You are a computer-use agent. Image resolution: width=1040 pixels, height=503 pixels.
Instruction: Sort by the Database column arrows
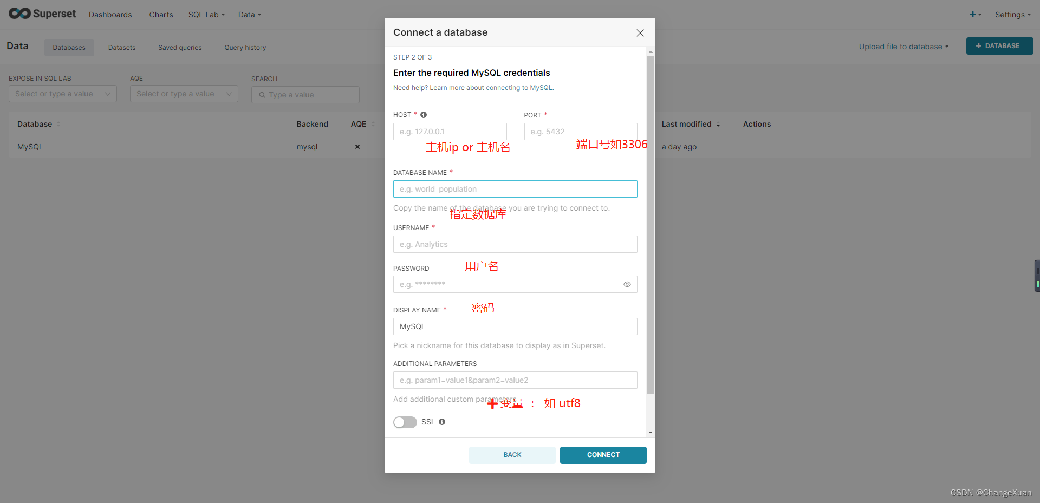pos(58,124)
